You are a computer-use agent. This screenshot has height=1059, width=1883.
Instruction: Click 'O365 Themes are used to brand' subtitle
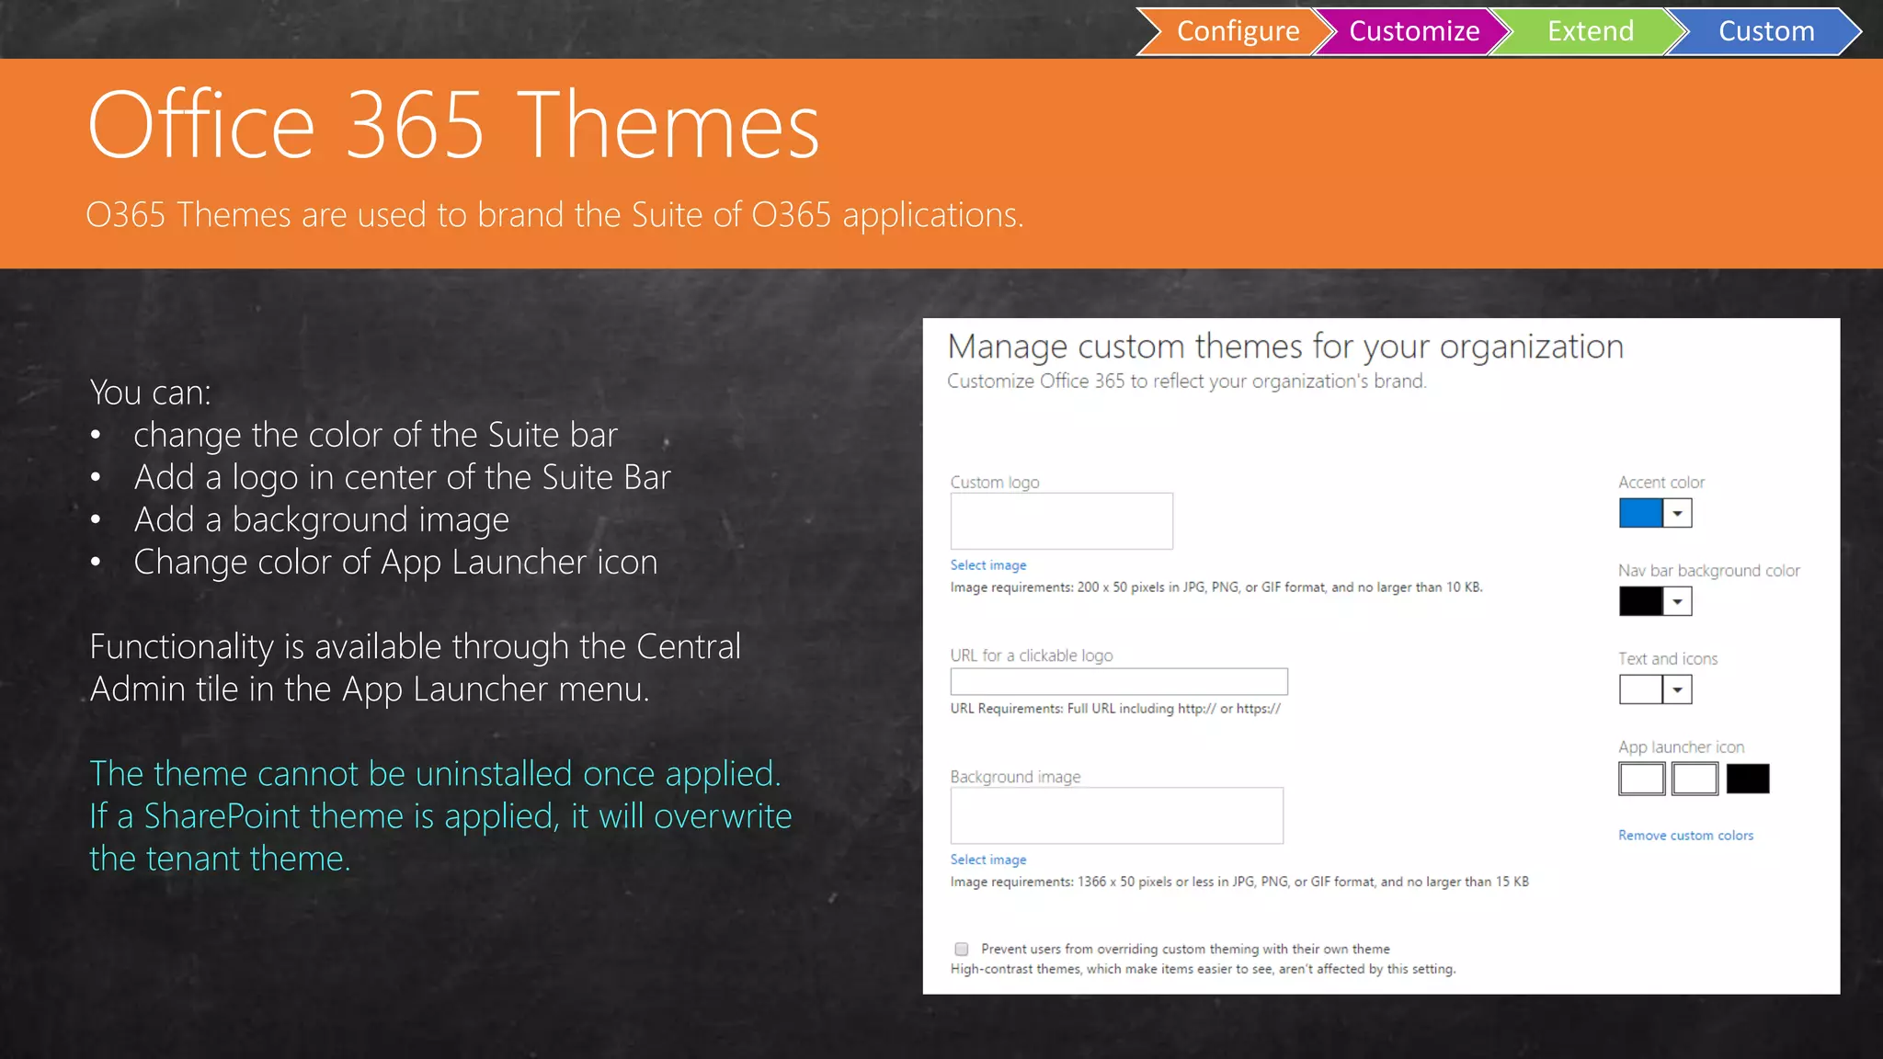554,215
